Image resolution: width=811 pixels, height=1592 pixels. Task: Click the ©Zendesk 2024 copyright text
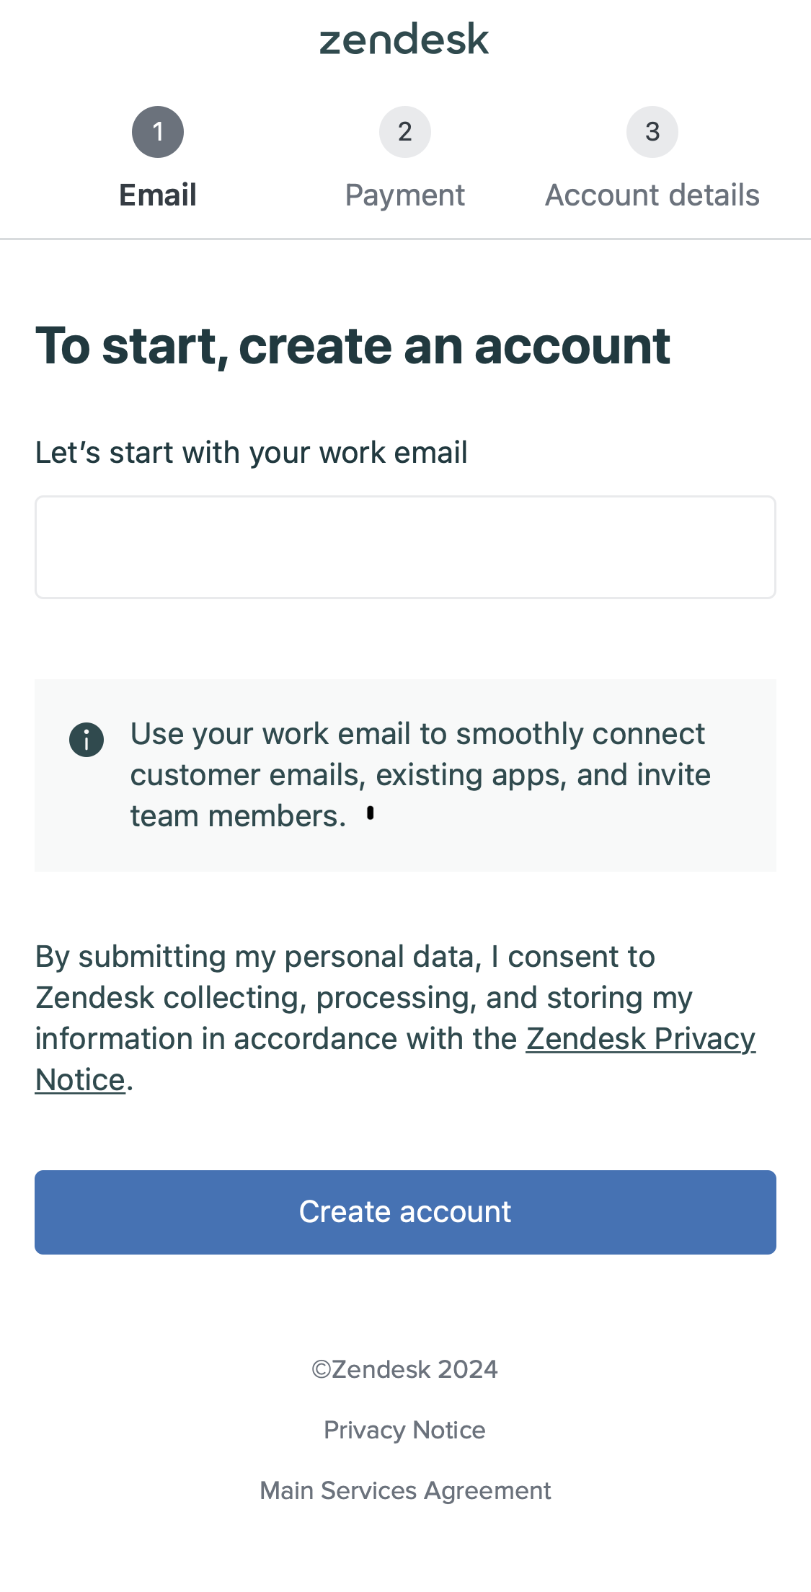click(405, 1368)
